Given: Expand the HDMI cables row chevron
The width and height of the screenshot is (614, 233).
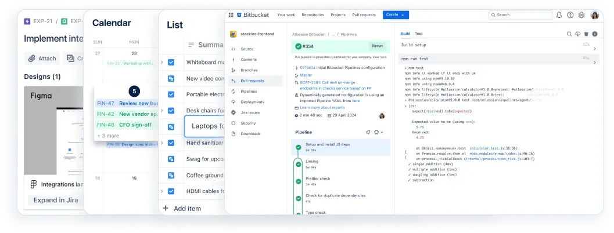Looking at the screenshot, I should click(x=161, y=191).
